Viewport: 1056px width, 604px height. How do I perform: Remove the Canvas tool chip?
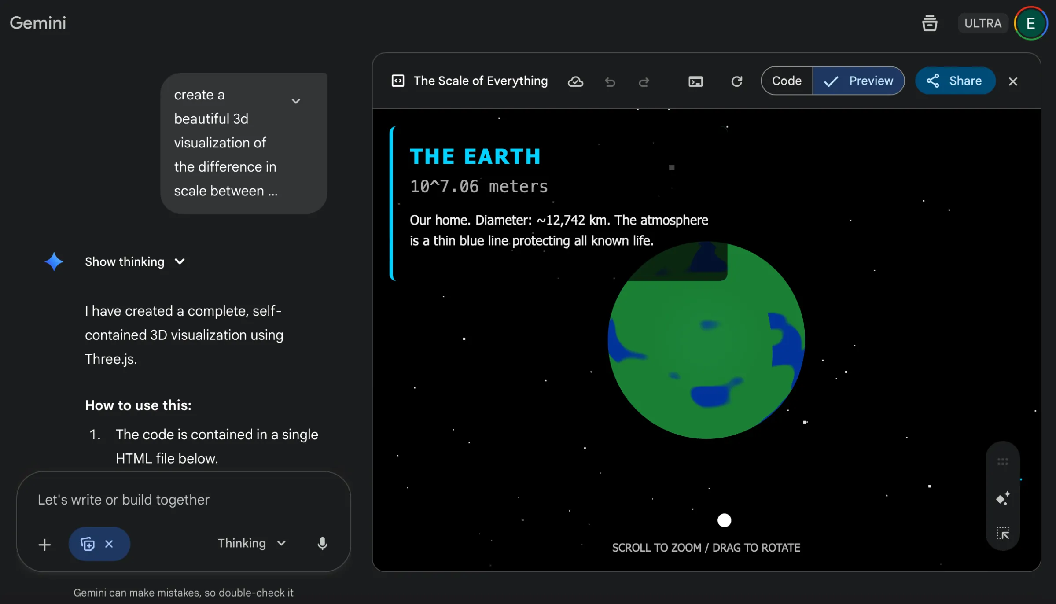(109, 544)
